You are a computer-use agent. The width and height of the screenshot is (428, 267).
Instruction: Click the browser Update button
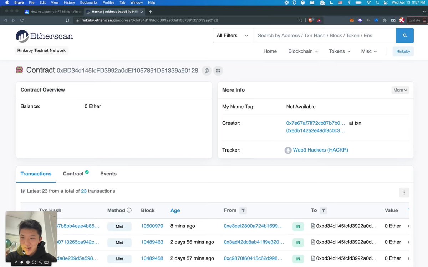click(416, 20)
